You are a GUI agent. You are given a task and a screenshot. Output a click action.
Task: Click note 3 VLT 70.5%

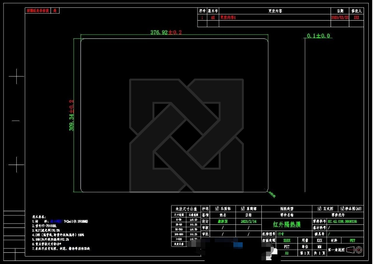point(46,230)
